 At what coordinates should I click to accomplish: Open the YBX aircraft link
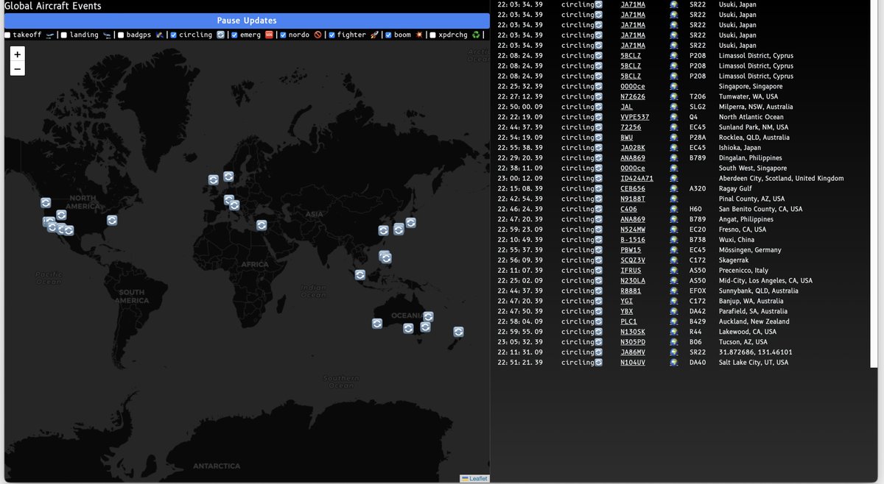coord(626,311)
